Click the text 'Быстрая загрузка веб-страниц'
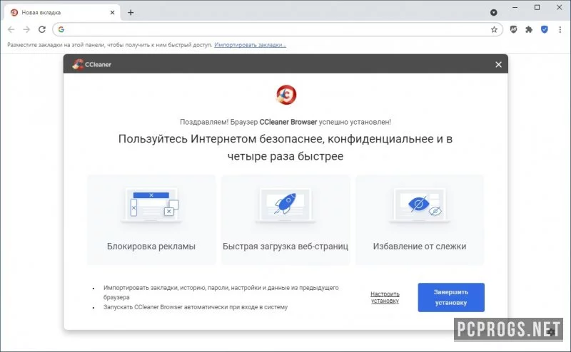Screen dimensions: 571x352 tap(285, 246)
